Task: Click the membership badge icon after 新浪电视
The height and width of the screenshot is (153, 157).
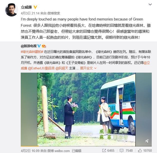Action: click(x=44, y=46)
